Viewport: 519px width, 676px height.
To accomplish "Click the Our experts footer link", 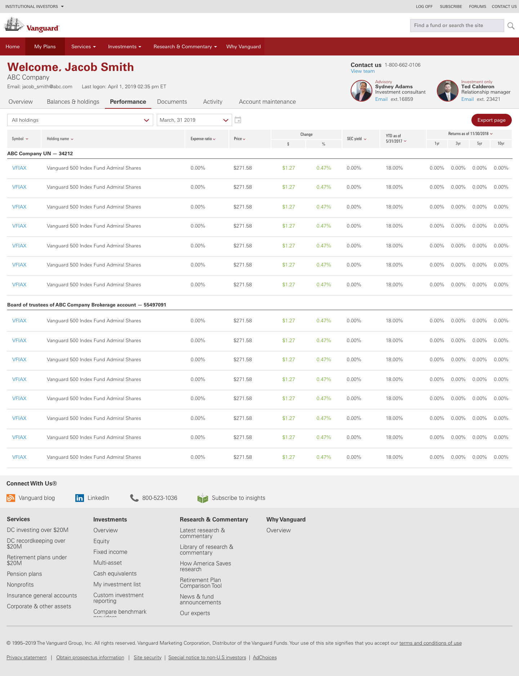I will click(195, 613).
